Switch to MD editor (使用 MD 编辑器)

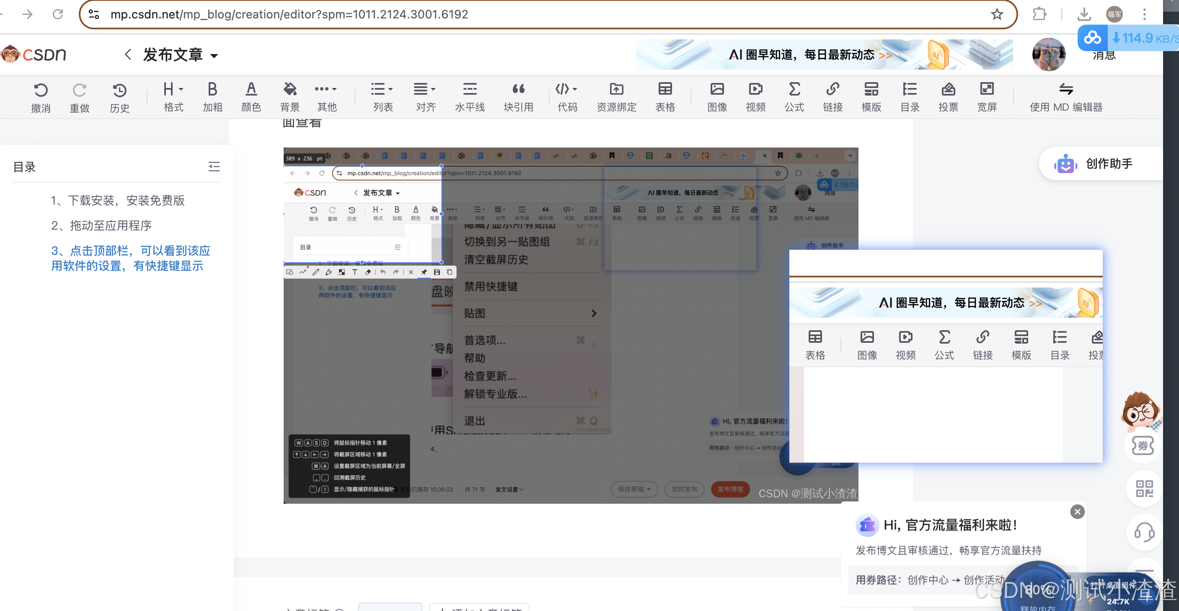(1065, 96)
